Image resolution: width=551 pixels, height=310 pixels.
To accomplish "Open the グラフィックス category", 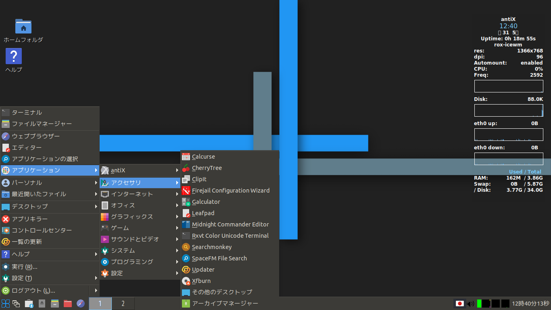I will pos(140,217).
